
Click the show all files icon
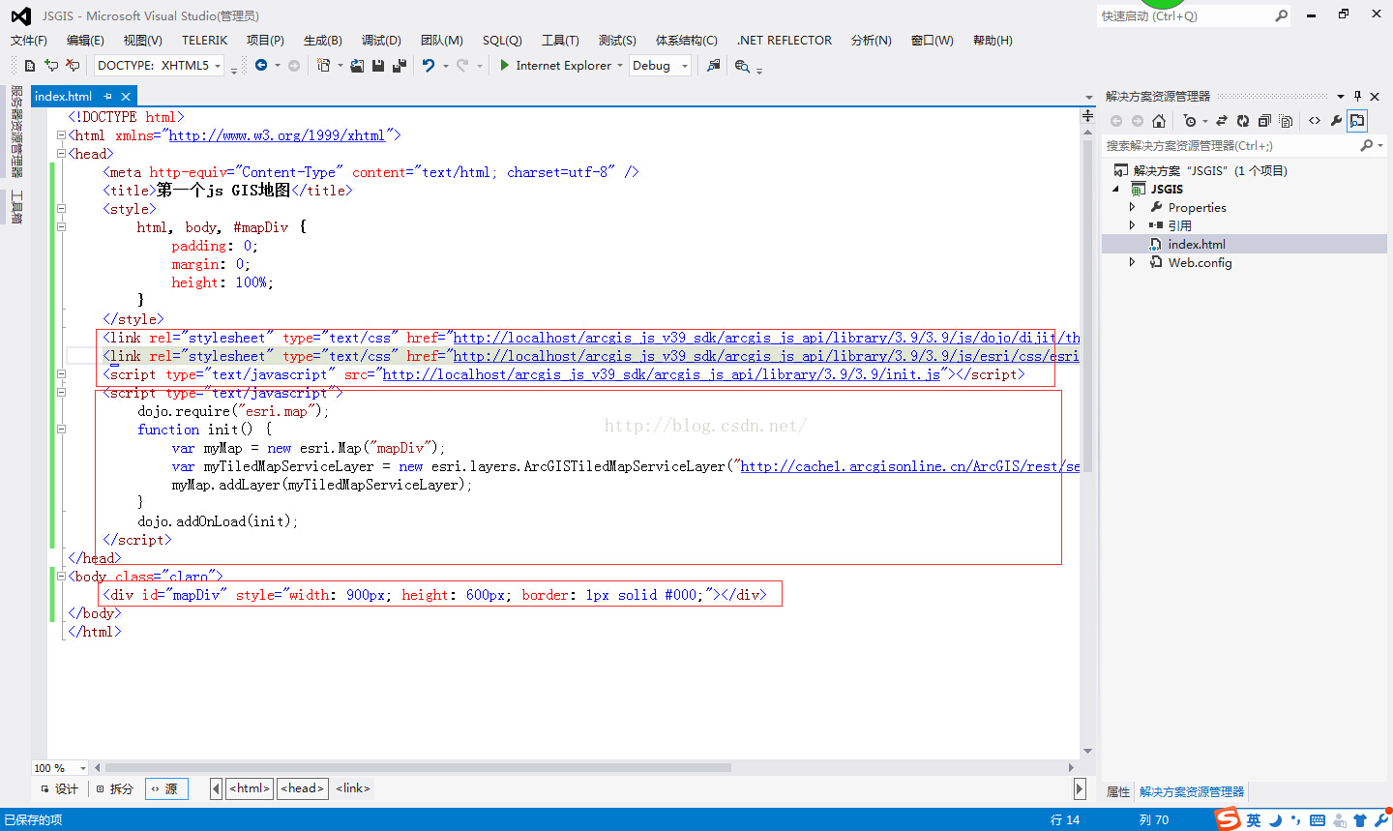click(x=1286, y=121)
